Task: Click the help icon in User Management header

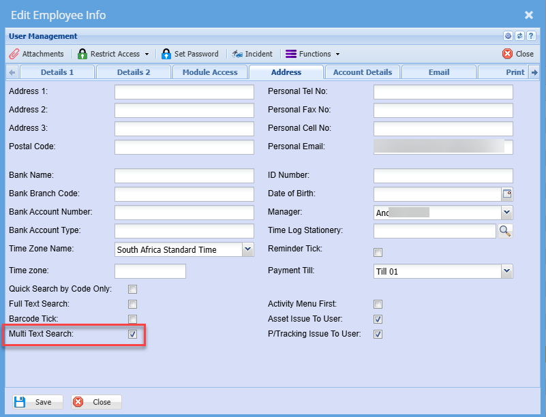Action: pyautogui.click(x=531, y=36)
